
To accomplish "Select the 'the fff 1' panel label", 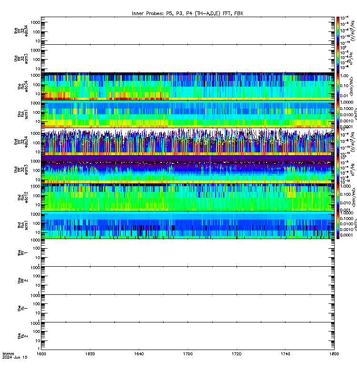I will point(23,253).
